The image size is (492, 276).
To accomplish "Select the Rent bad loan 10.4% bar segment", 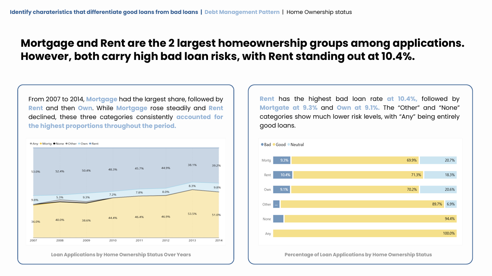I will (282, 175).
